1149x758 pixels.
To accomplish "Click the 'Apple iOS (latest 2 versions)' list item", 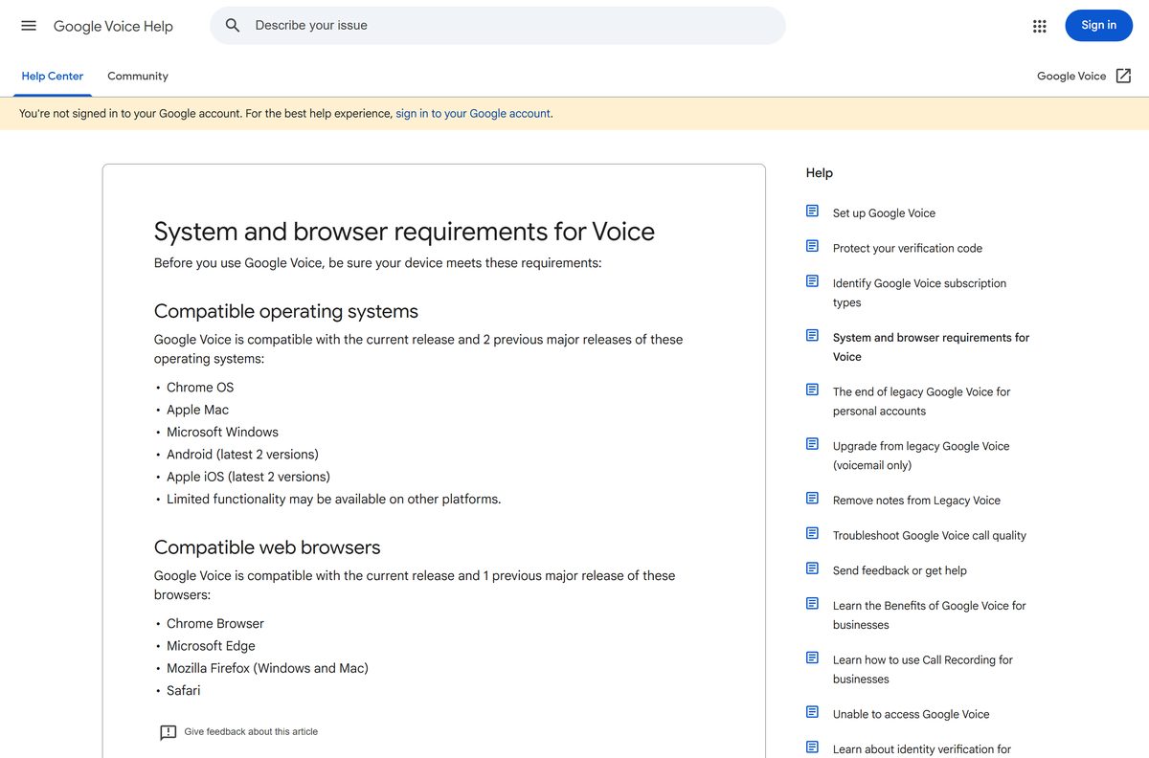I will [248, 477].
